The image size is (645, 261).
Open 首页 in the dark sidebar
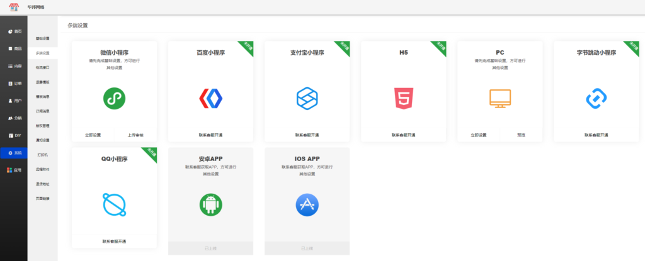[14, 31]
